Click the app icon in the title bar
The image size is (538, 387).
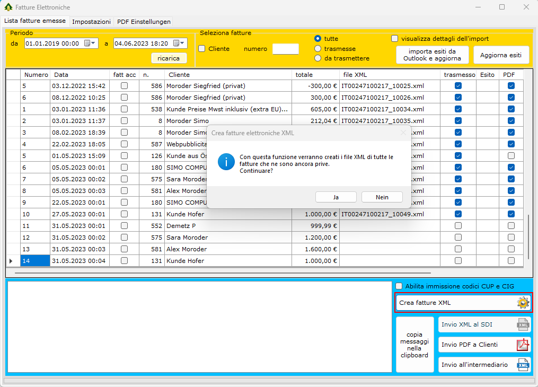click(x=8, y=7)
